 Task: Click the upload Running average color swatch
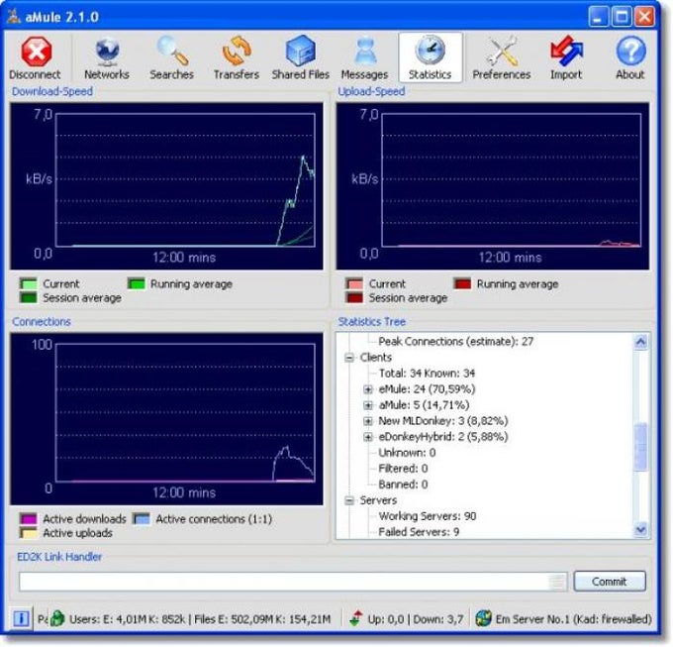click(463, 284)
